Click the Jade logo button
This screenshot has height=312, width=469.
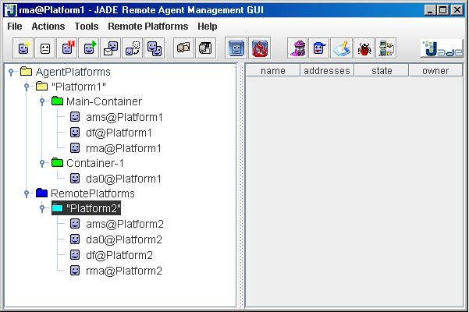click(442, 48)
